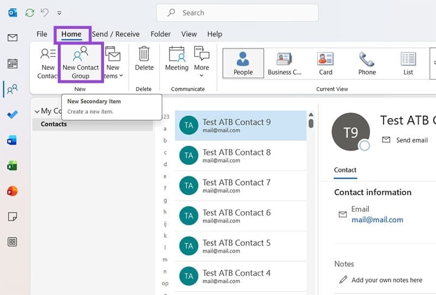The image size is (436, 295).
Task: Open Calendar from the left sidebar
Action: pyautogui.click(x=12, y=64)
